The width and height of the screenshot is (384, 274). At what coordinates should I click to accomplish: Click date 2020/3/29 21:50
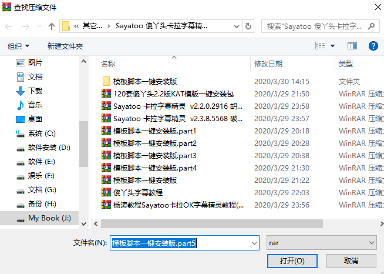click(x=282, y=94)
